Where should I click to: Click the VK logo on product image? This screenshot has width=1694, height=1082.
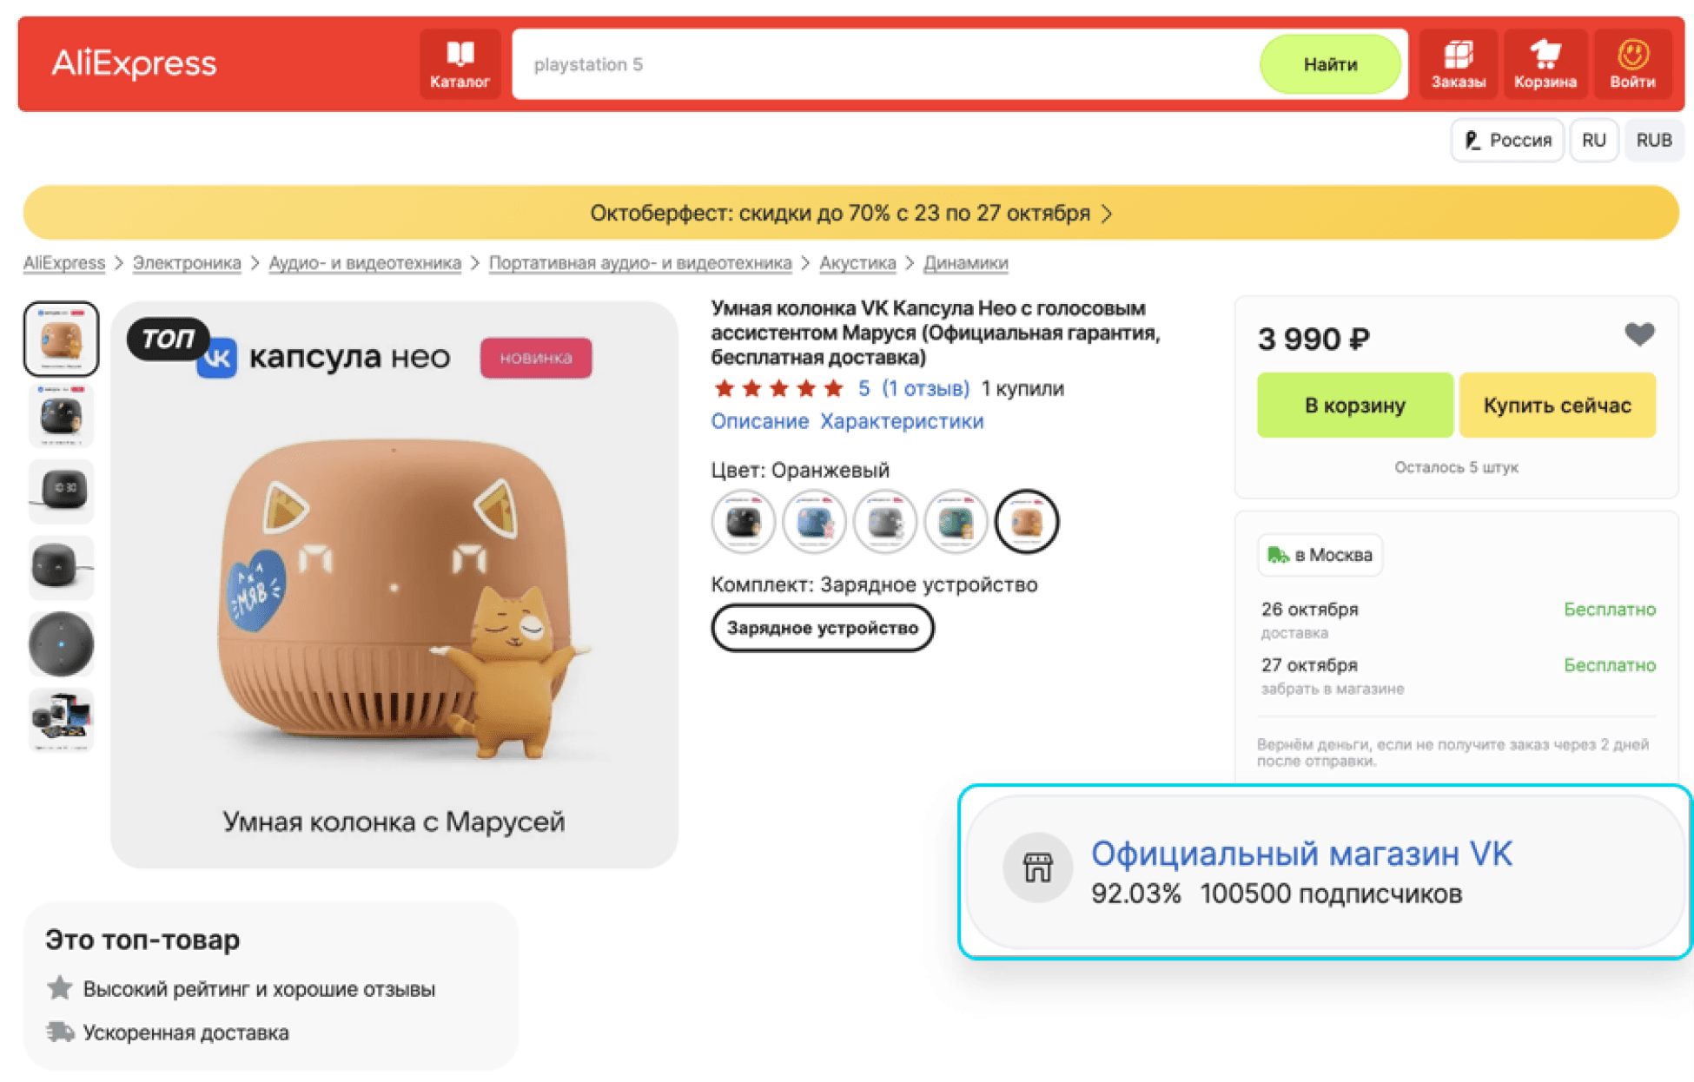[217, 358]
